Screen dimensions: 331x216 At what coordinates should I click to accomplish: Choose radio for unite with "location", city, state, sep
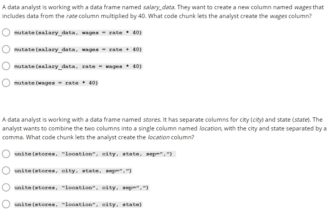(6, 154)
